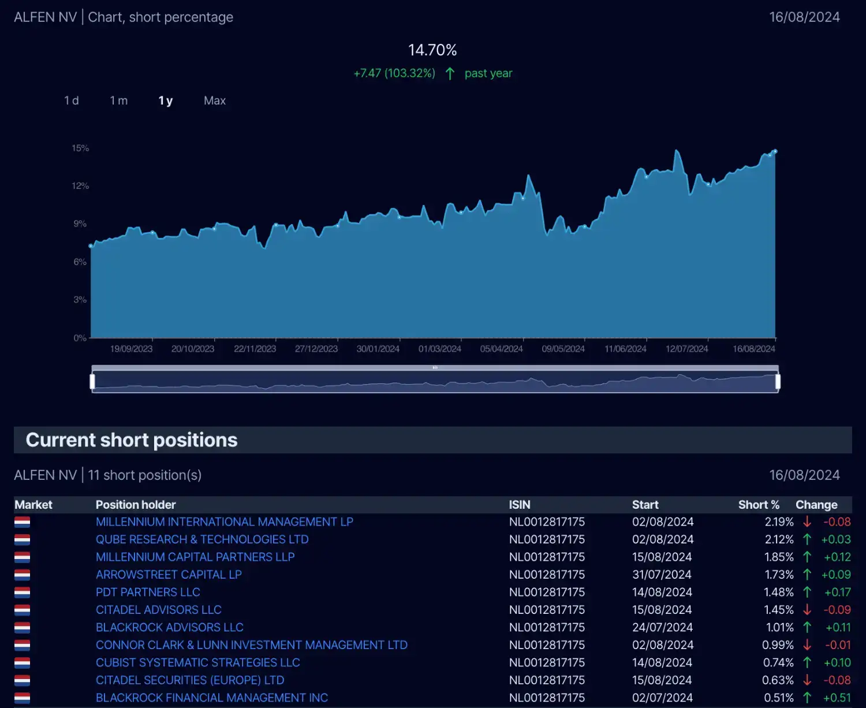Click the right handle of the range slider
The image size is (866, 708).
coord(778,382)
